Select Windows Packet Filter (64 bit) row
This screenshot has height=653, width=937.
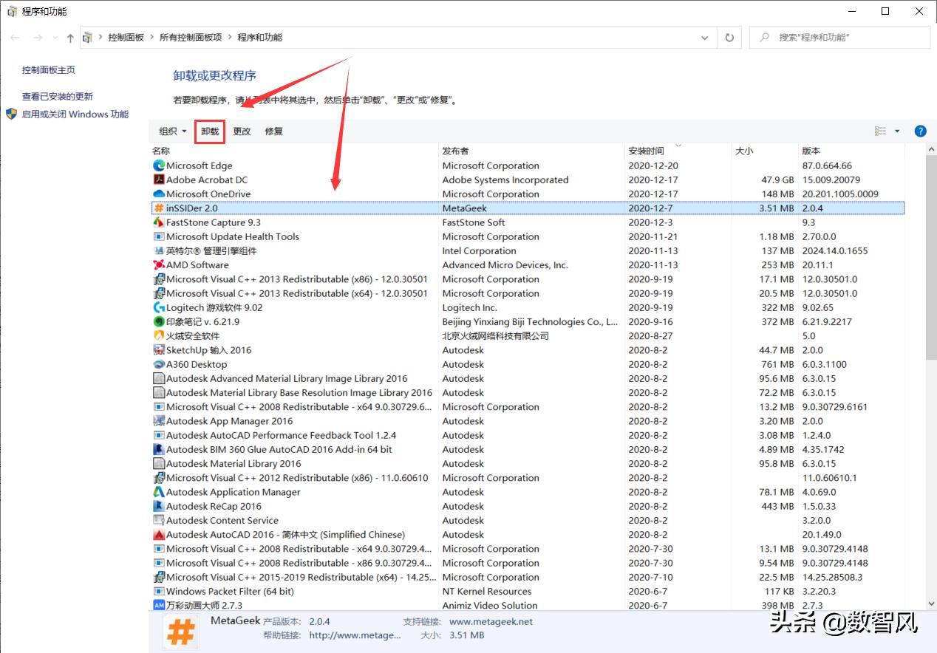(527, 591)
